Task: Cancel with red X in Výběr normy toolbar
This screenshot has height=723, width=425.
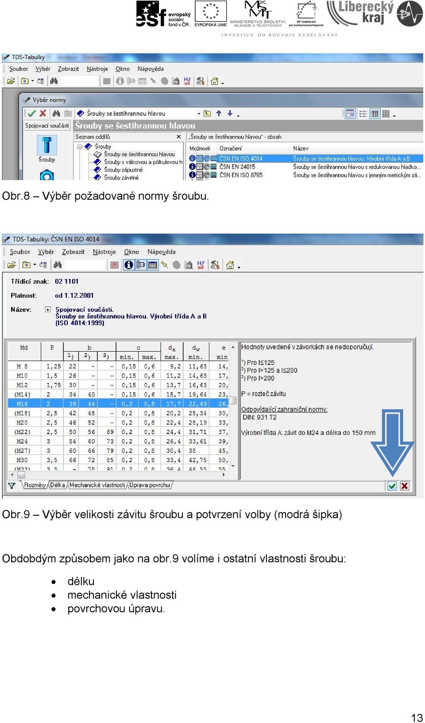Action: 43,113
